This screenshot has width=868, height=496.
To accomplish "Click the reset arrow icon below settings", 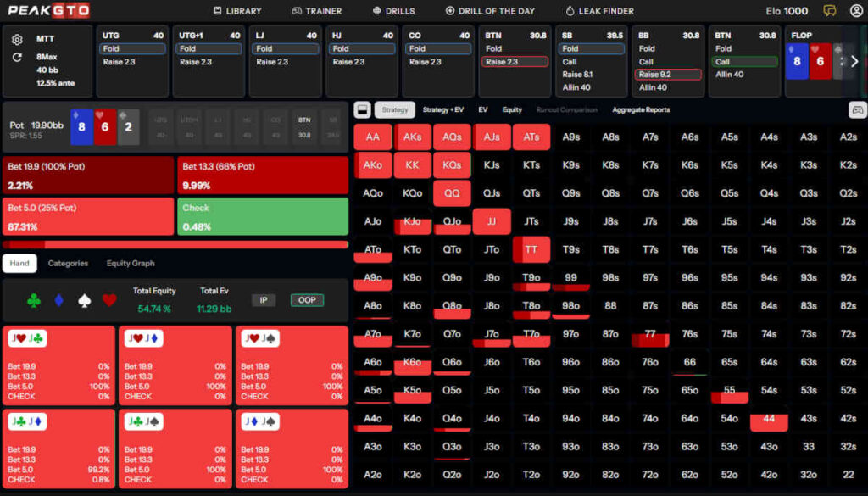I will [17, 58].
